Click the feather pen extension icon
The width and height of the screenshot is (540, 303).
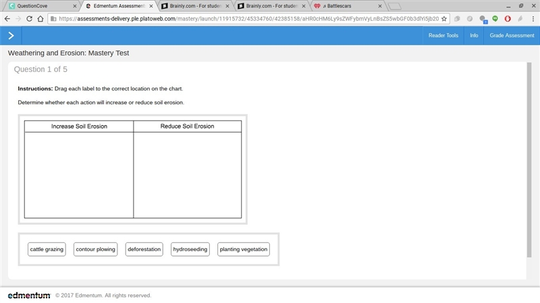click(x=520, y=19)
